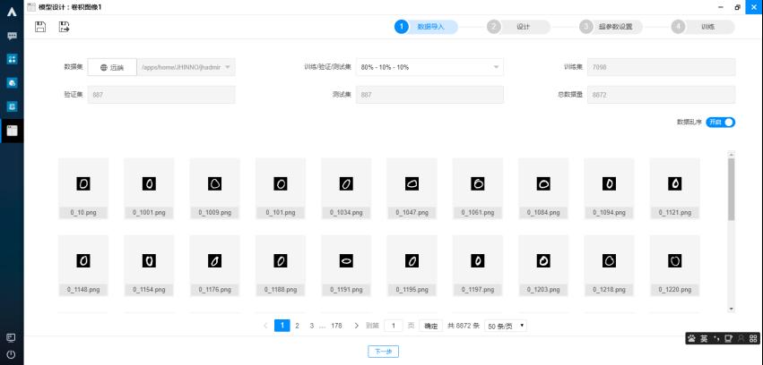Switch to step 1 数据导入
Viewport: 763px width, 365px height.
(x=426, y=27)
